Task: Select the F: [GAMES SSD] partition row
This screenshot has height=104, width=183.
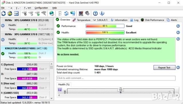Action: [25, 95]
